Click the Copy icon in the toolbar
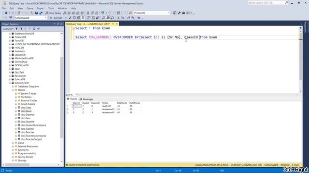Viewport: 309px width, 173px height. (92, 13)
